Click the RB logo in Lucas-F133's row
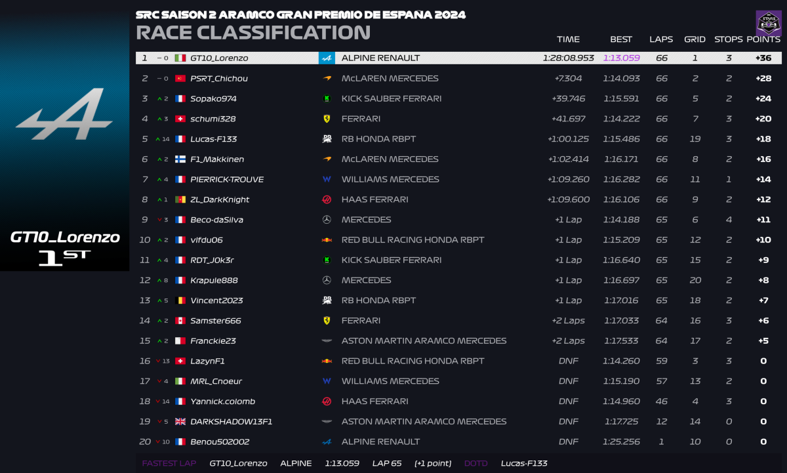 [327, 139]
